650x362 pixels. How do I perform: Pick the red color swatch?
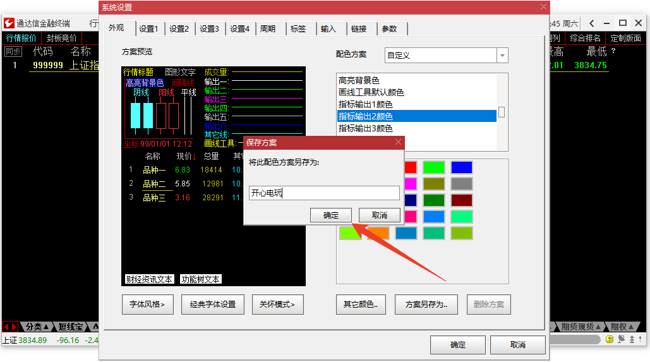coord(411,167)
